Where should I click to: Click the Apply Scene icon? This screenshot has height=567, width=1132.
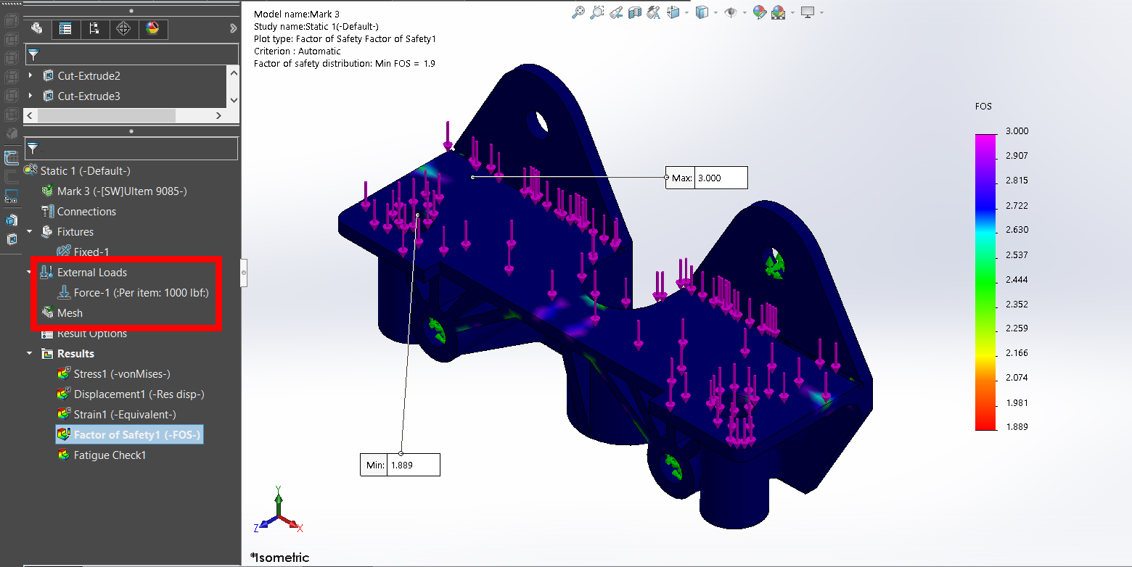point(779,12)
